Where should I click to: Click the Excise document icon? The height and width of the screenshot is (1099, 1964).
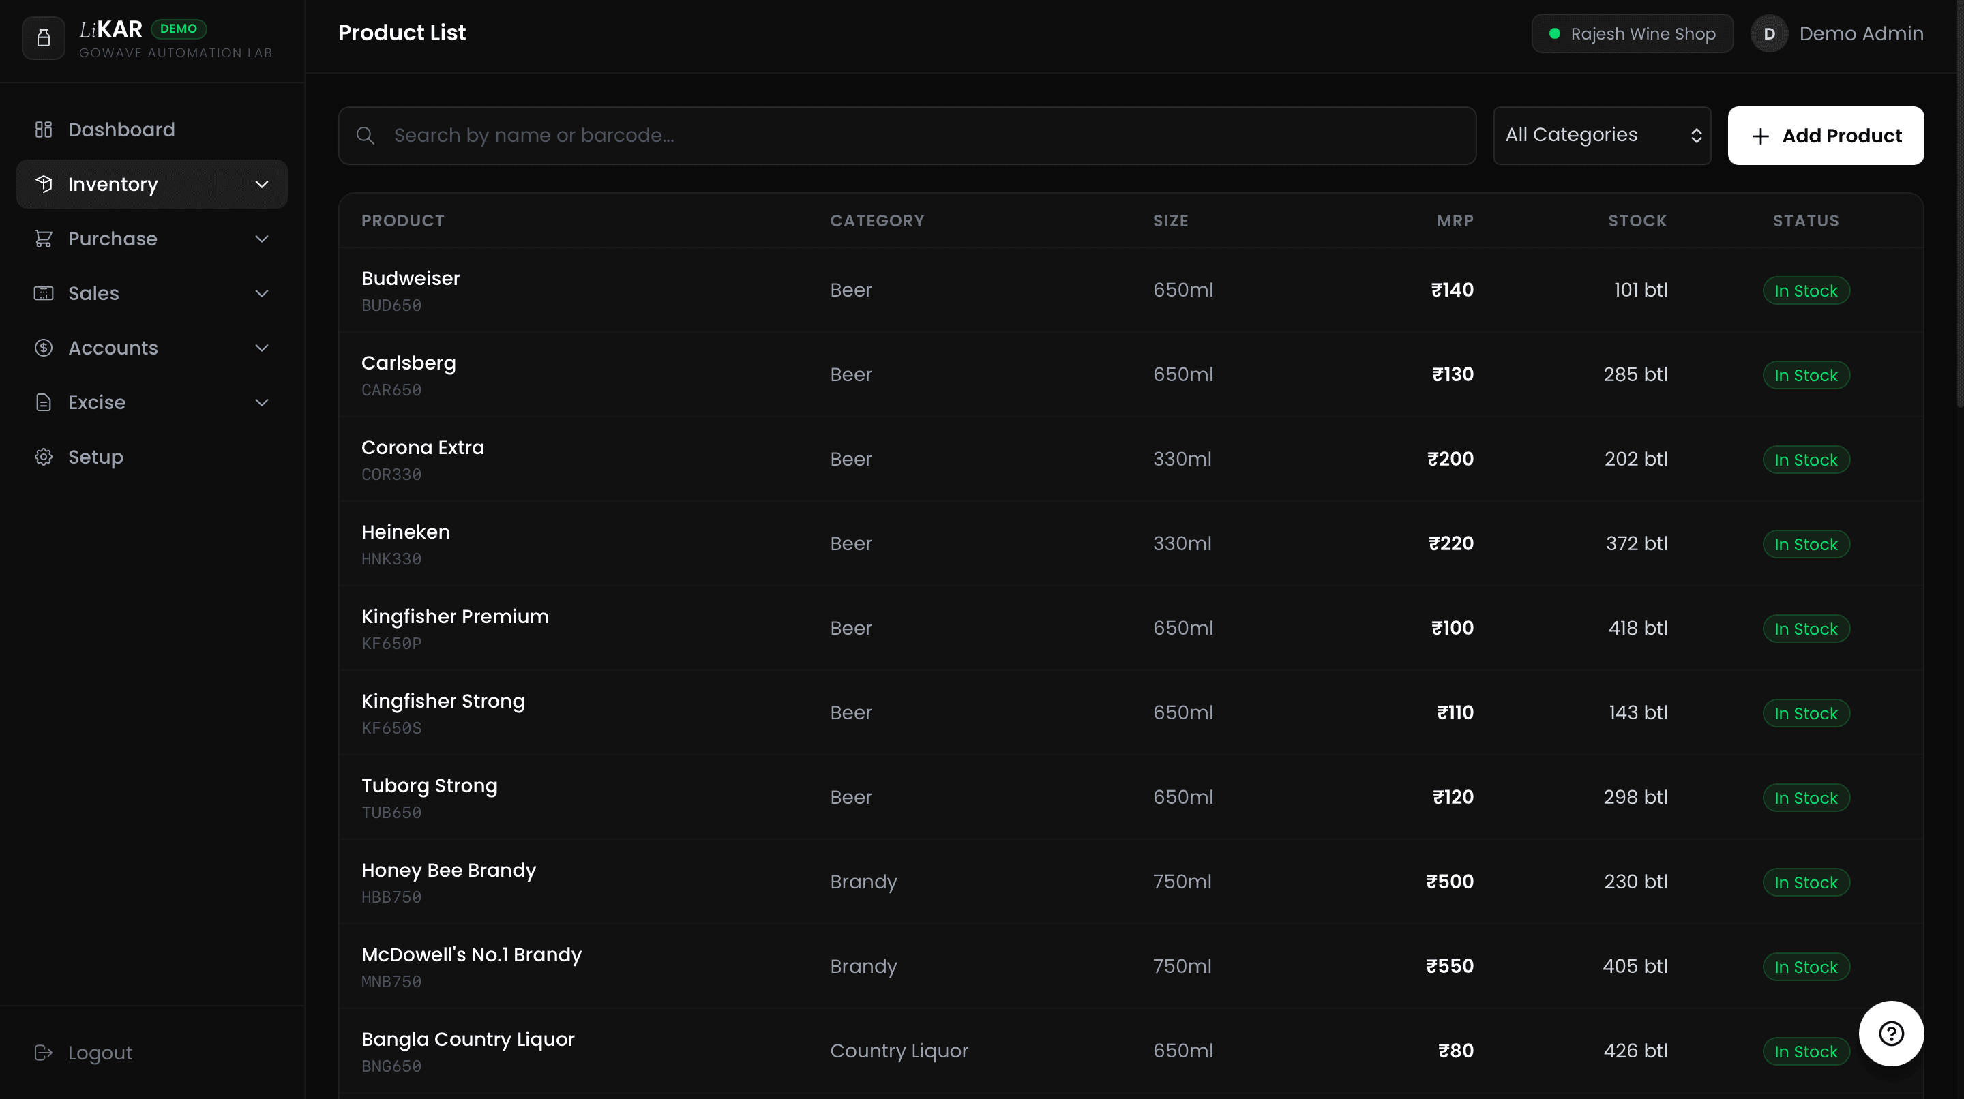click(x=44, y=402)
